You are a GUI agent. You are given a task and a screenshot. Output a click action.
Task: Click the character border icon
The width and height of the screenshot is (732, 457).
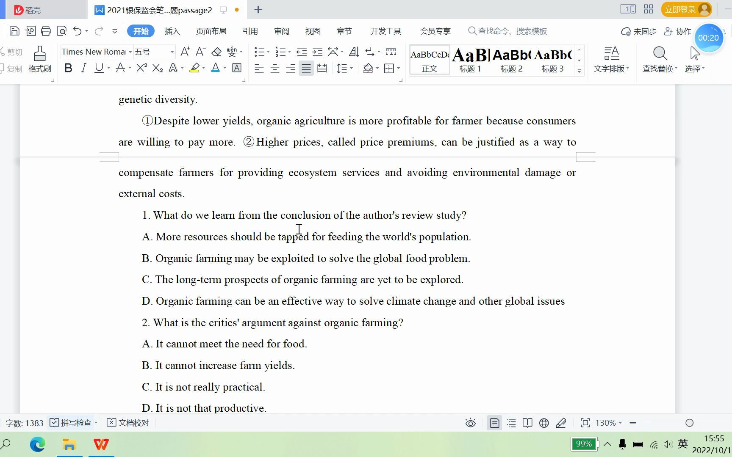click(x=237, y=68)
